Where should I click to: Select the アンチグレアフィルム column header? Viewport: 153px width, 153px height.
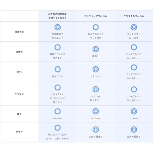tap(96, 16)
